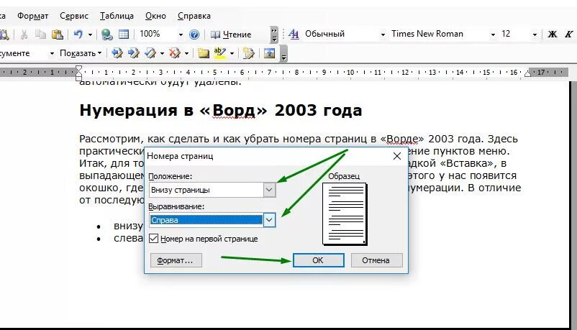This screenshot has height=330, width=577.
Task: Expand the standard toolbar options chevron
Action: (x=274, y=35)
